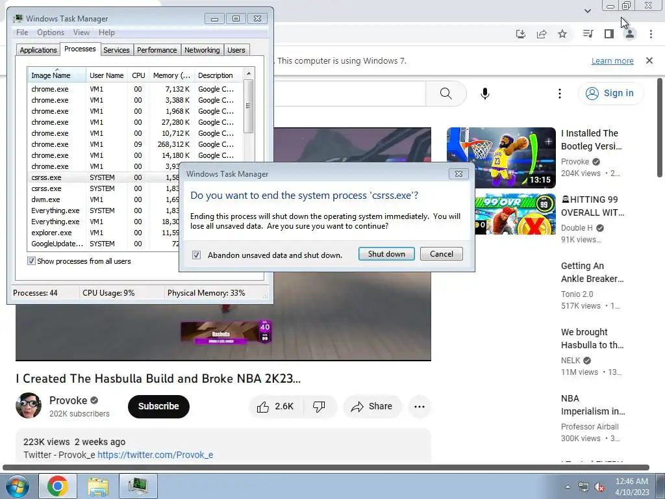
Task: Open the tab search chevron in Chrome
Action: [x=587, y=10]
